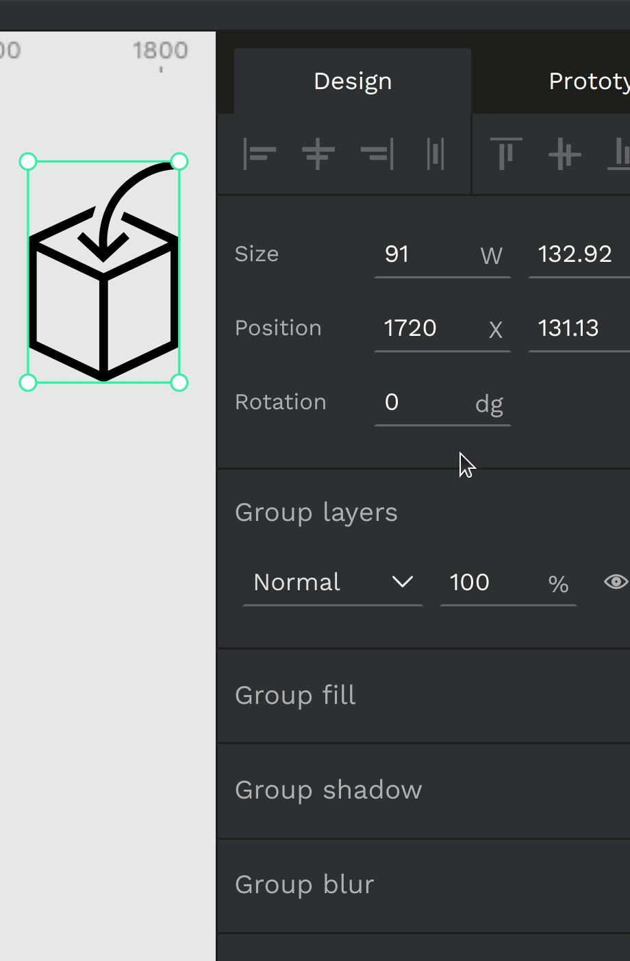Align vertical centers icon

tap(565, 154)
